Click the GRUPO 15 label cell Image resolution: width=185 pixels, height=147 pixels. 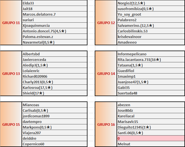[x=11, y=124]
